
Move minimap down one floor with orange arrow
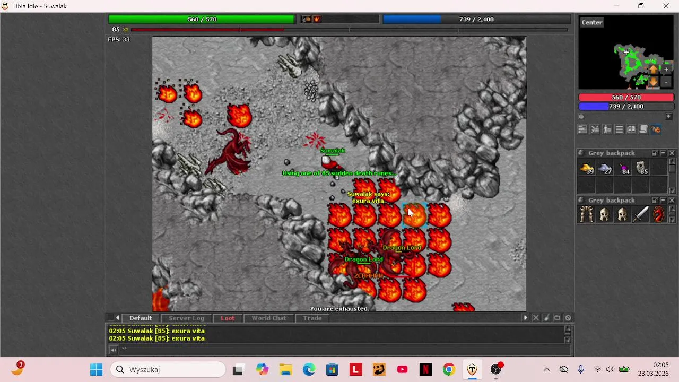pos(653,82)
